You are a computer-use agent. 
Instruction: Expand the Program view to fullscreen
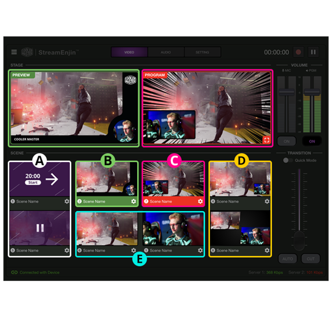click(x=266, y=140)
